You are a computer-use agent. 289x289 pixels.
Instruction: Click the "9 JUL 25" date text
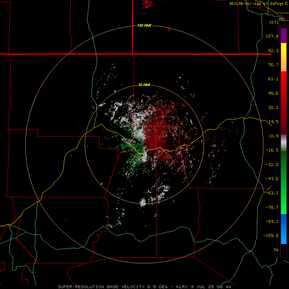202,287
